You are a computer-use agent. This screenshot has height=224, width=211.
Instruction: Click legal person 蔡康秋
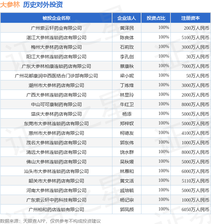click(x=127, y=66)
